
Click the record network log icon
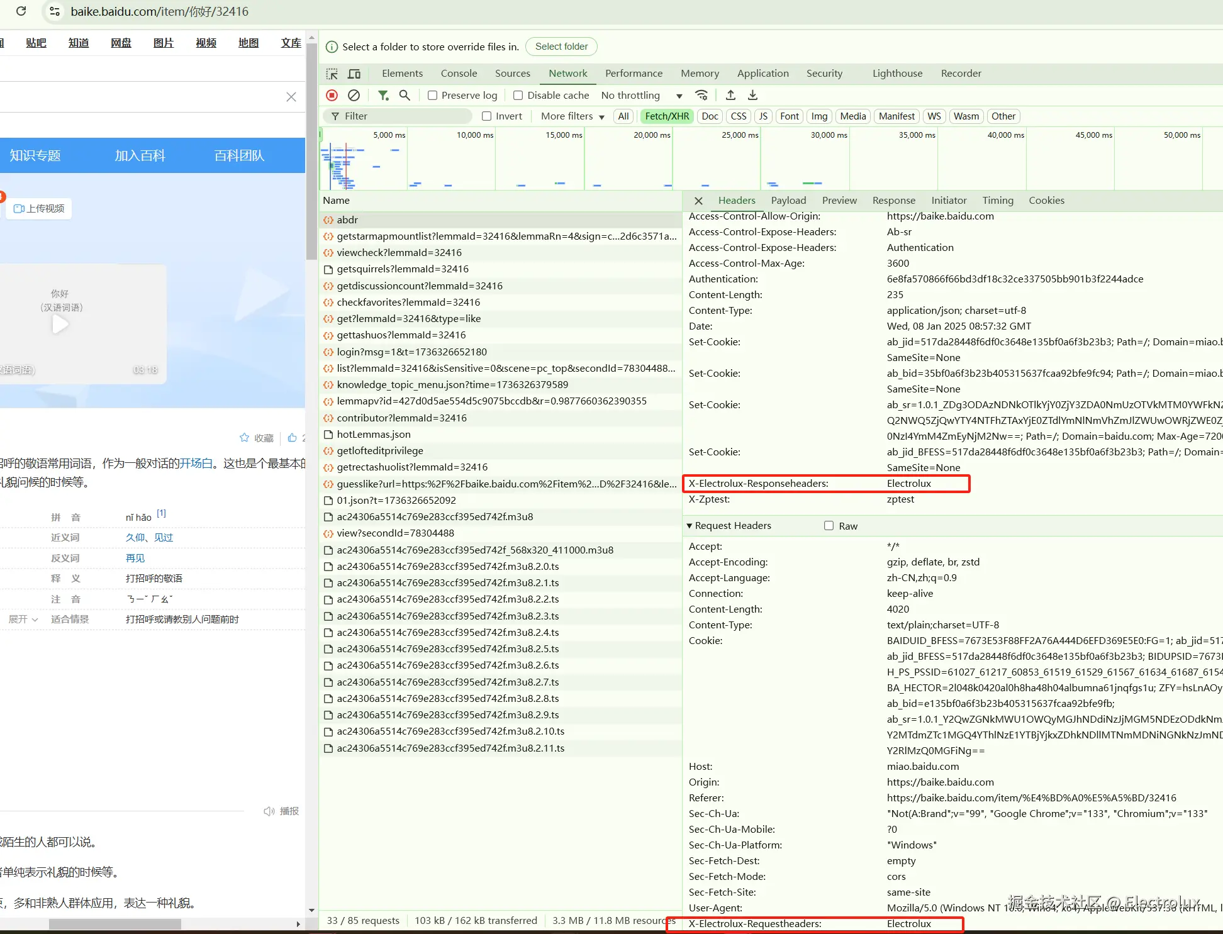click(x=332, y=95)
